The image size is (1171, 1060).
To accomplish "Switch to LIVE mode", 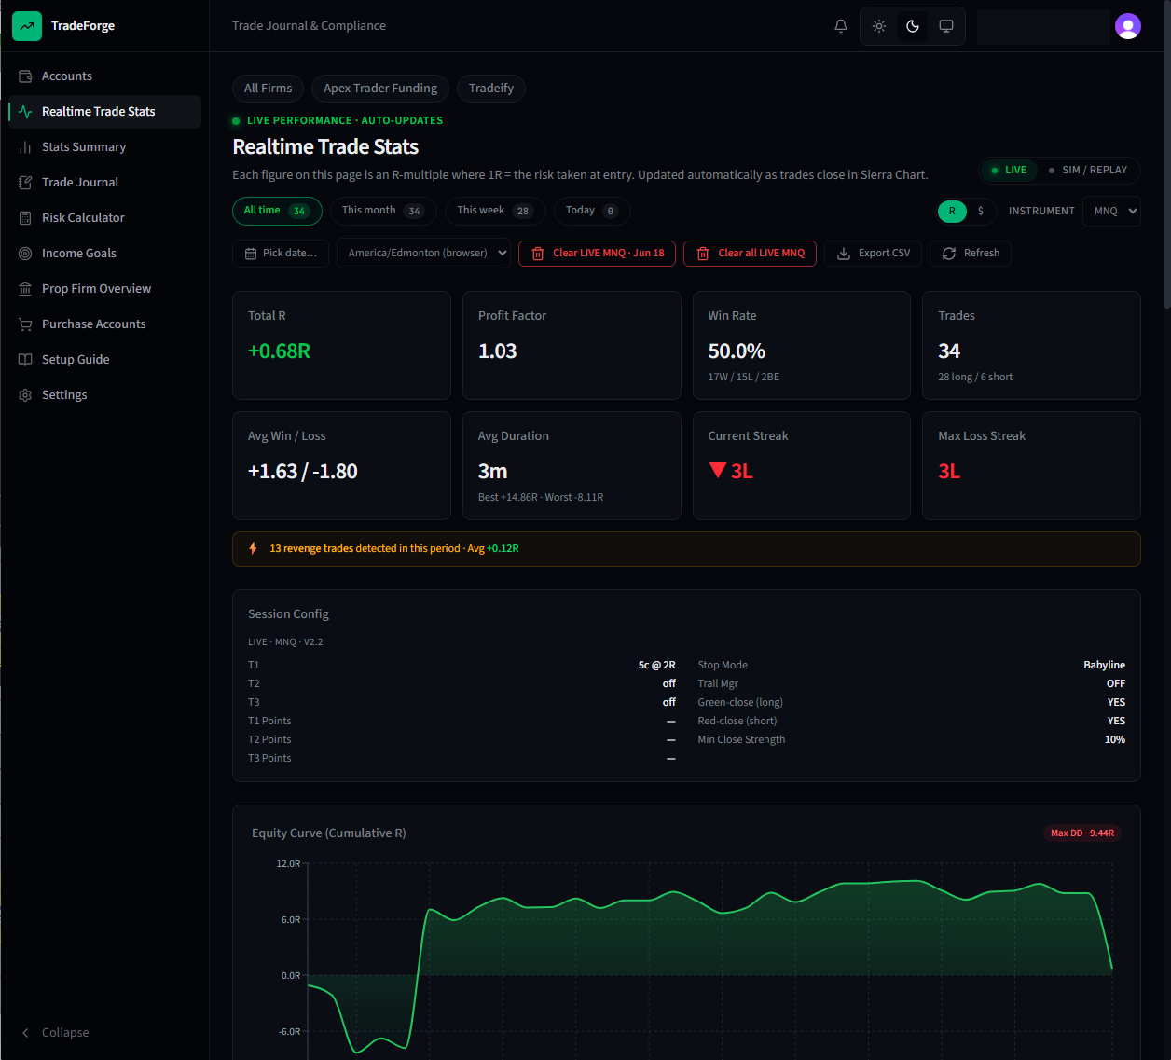I will click(1009, 171).
